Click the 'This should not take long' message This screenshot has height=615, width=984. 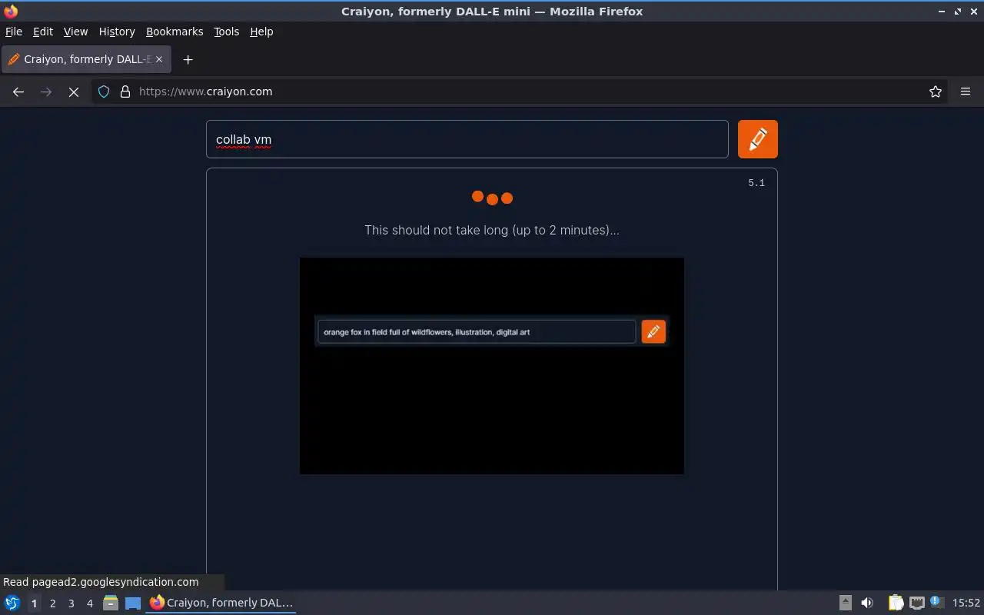492,230
